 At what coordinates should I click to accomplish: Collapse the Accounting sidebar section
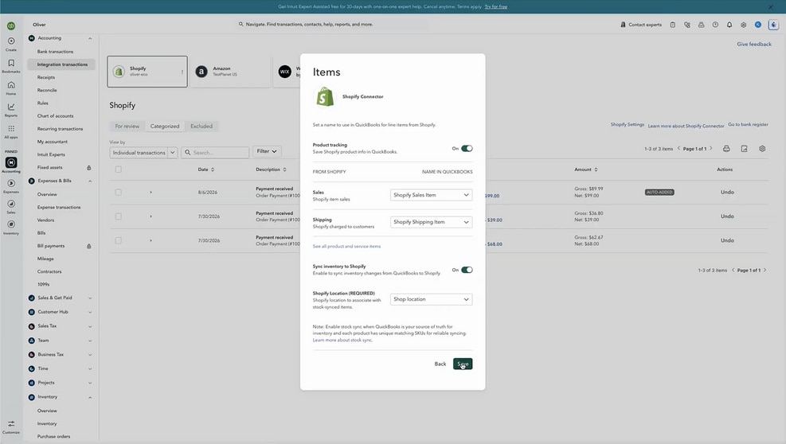click(90, 38)
